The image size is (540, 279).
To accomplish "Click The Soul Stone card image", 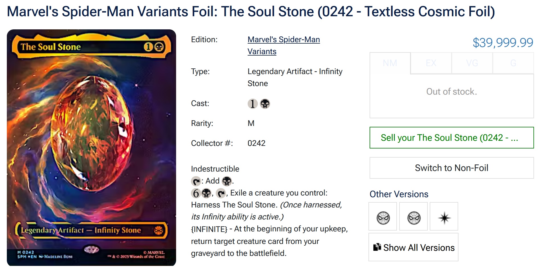I will point(91,148).
